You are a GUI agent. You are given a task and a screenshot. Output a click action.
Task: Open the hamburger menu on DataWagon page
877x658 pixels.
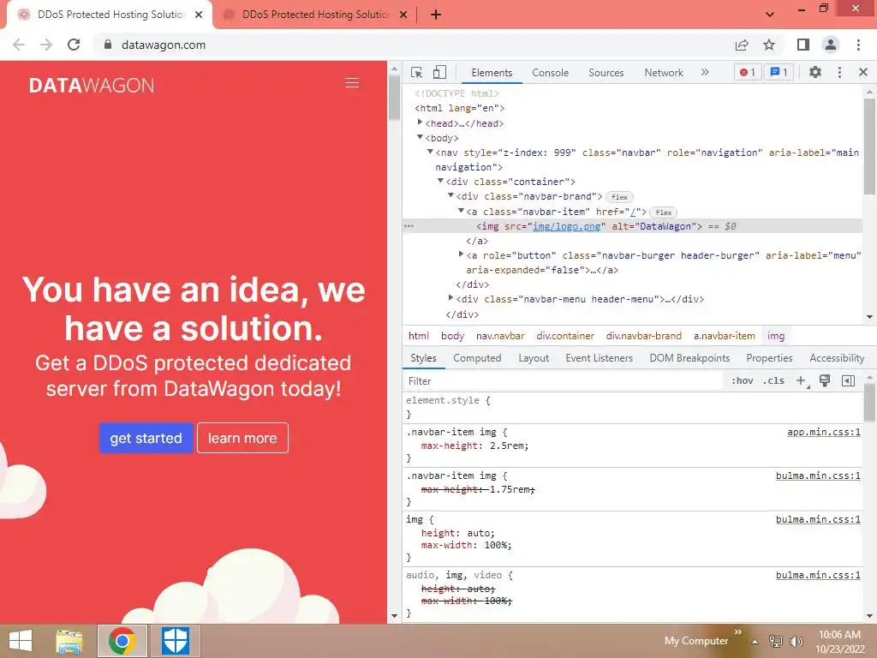coord(352,83)
